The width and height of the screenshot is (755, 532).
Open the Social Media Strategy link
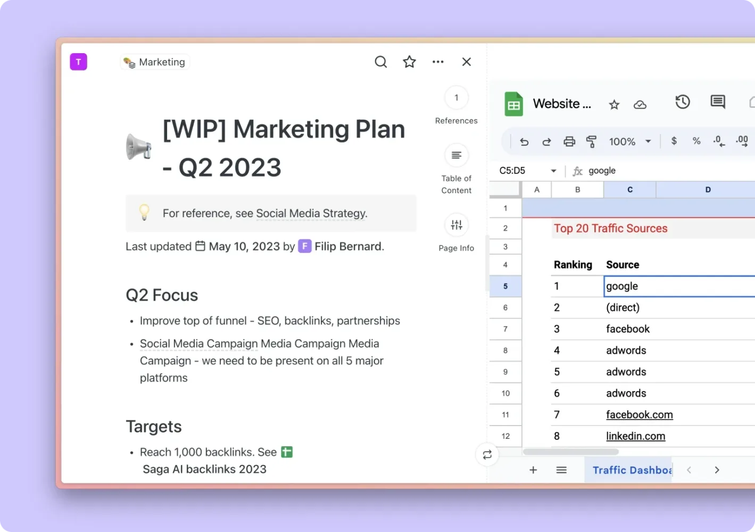[311, 213]
